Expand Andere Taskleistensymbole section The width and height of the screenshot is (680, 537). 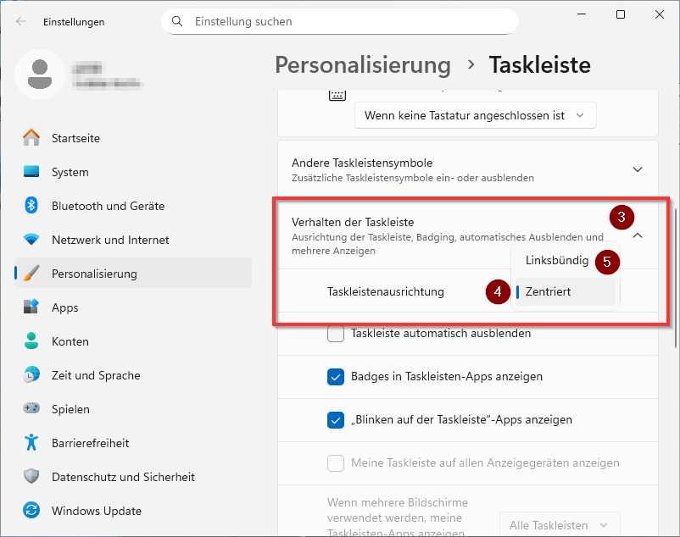click(x=638, y=169)
